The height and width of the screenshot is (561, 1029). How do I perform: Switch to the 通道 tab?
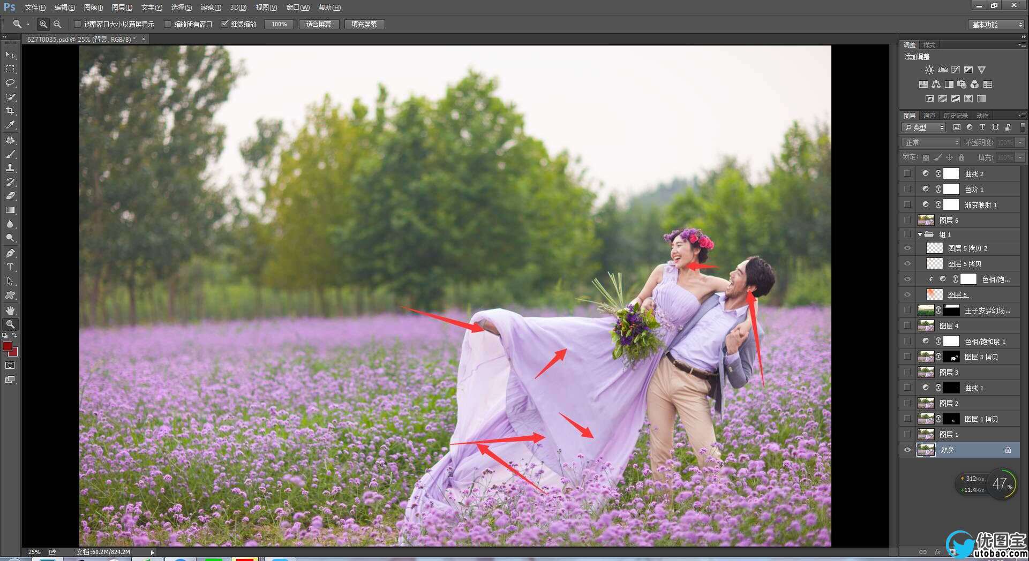pos(929,116)
